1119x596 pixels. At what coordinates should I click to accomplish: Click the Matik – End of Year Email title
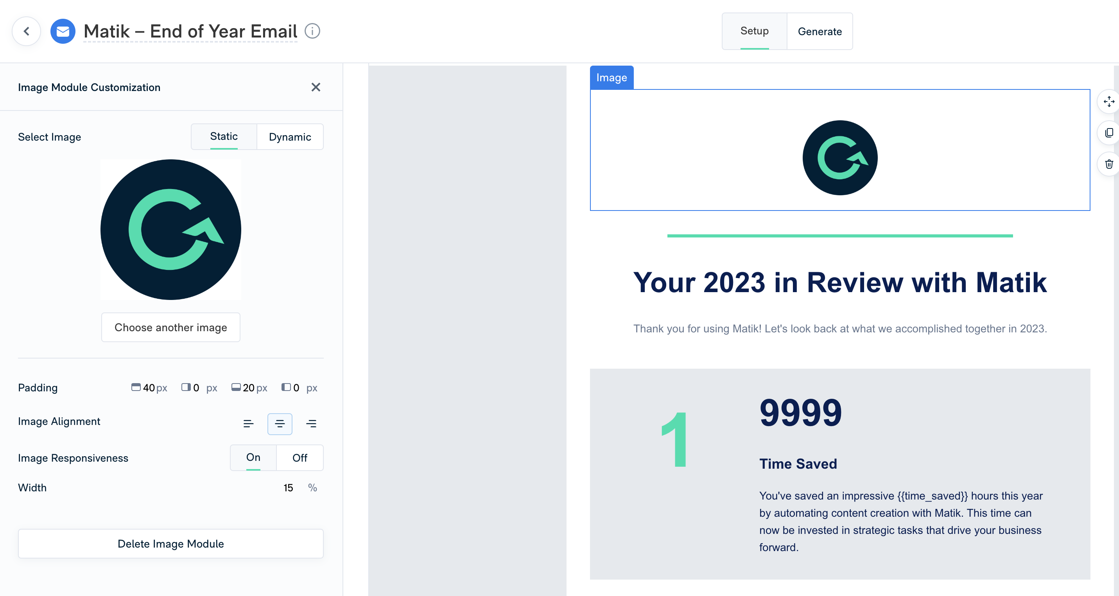click(191, 31)
